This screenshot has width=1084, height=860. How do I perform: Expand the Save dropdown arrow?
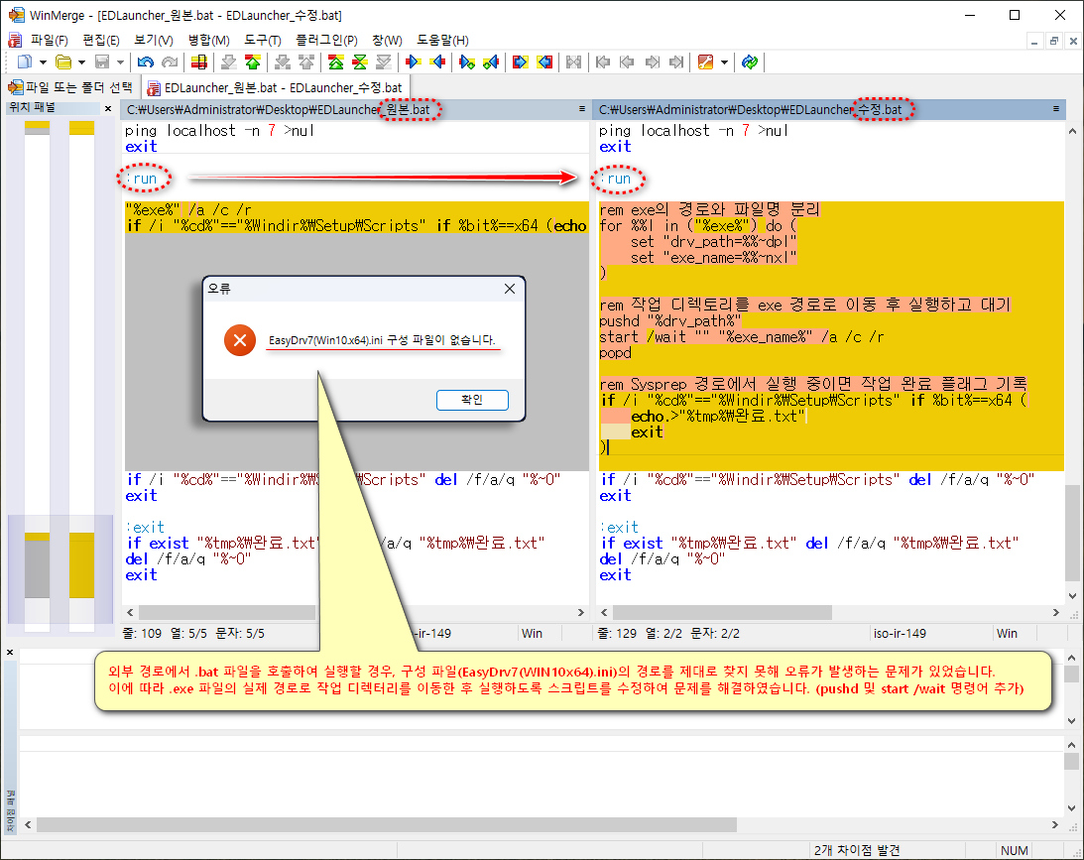tap(120, 62)
